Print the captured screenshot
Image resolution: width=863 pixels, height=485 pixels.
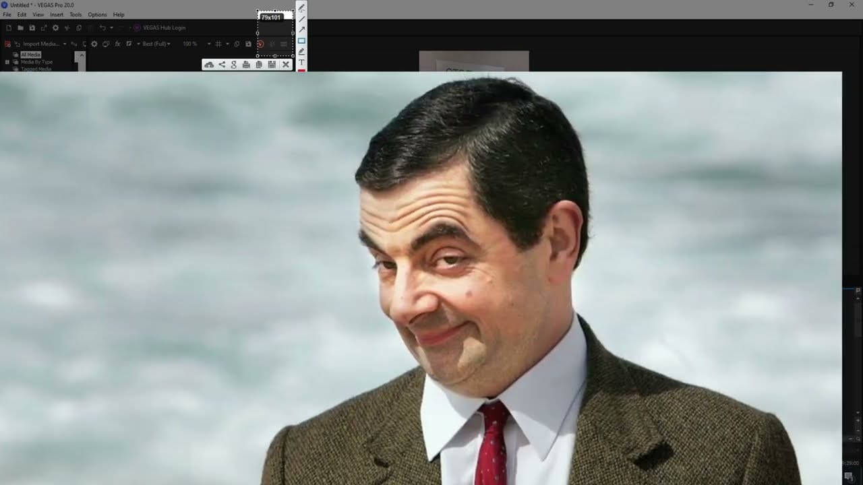(x=246, y=65)
